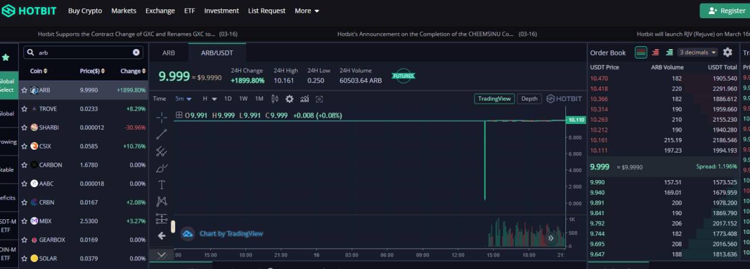Image resolution: width=750 pixels, height=269 pixels.
Task: Open chart settings gear
Action: [289, 99]
